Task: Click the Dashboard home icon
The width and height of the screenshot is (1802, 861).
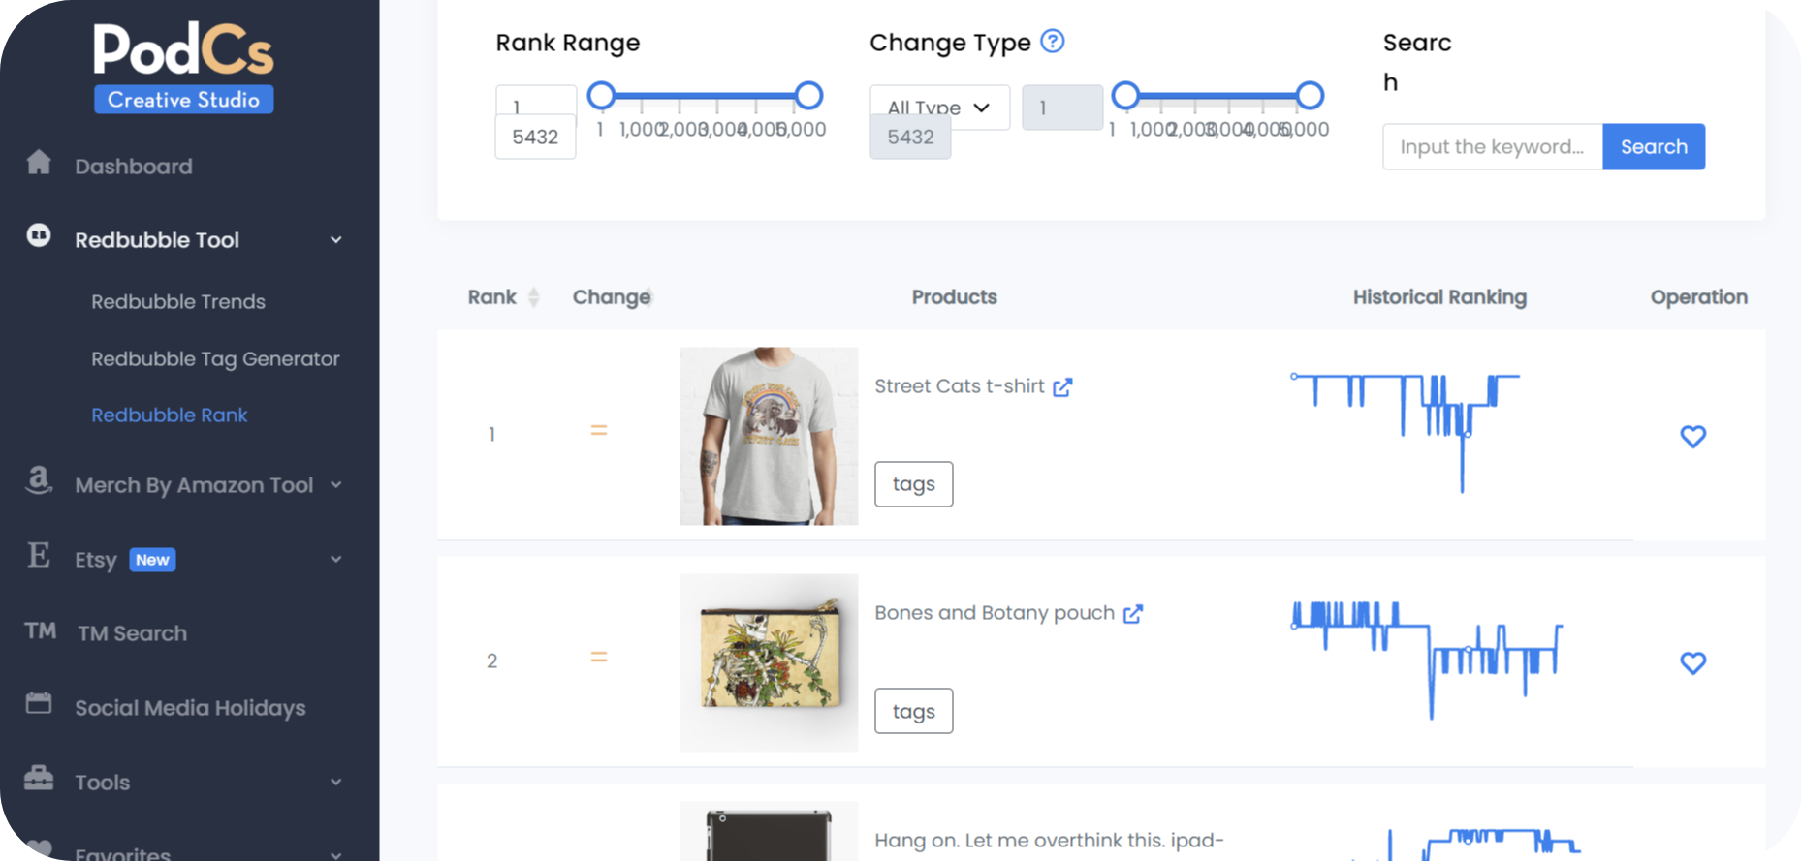Action: click(38, 164)
